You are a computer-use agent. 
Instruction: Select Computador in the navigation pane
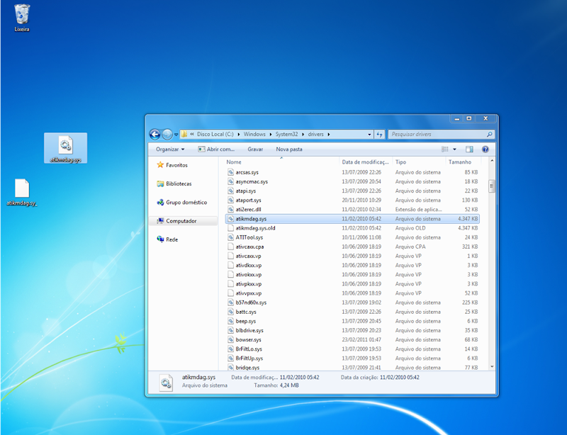click(181, 221)
